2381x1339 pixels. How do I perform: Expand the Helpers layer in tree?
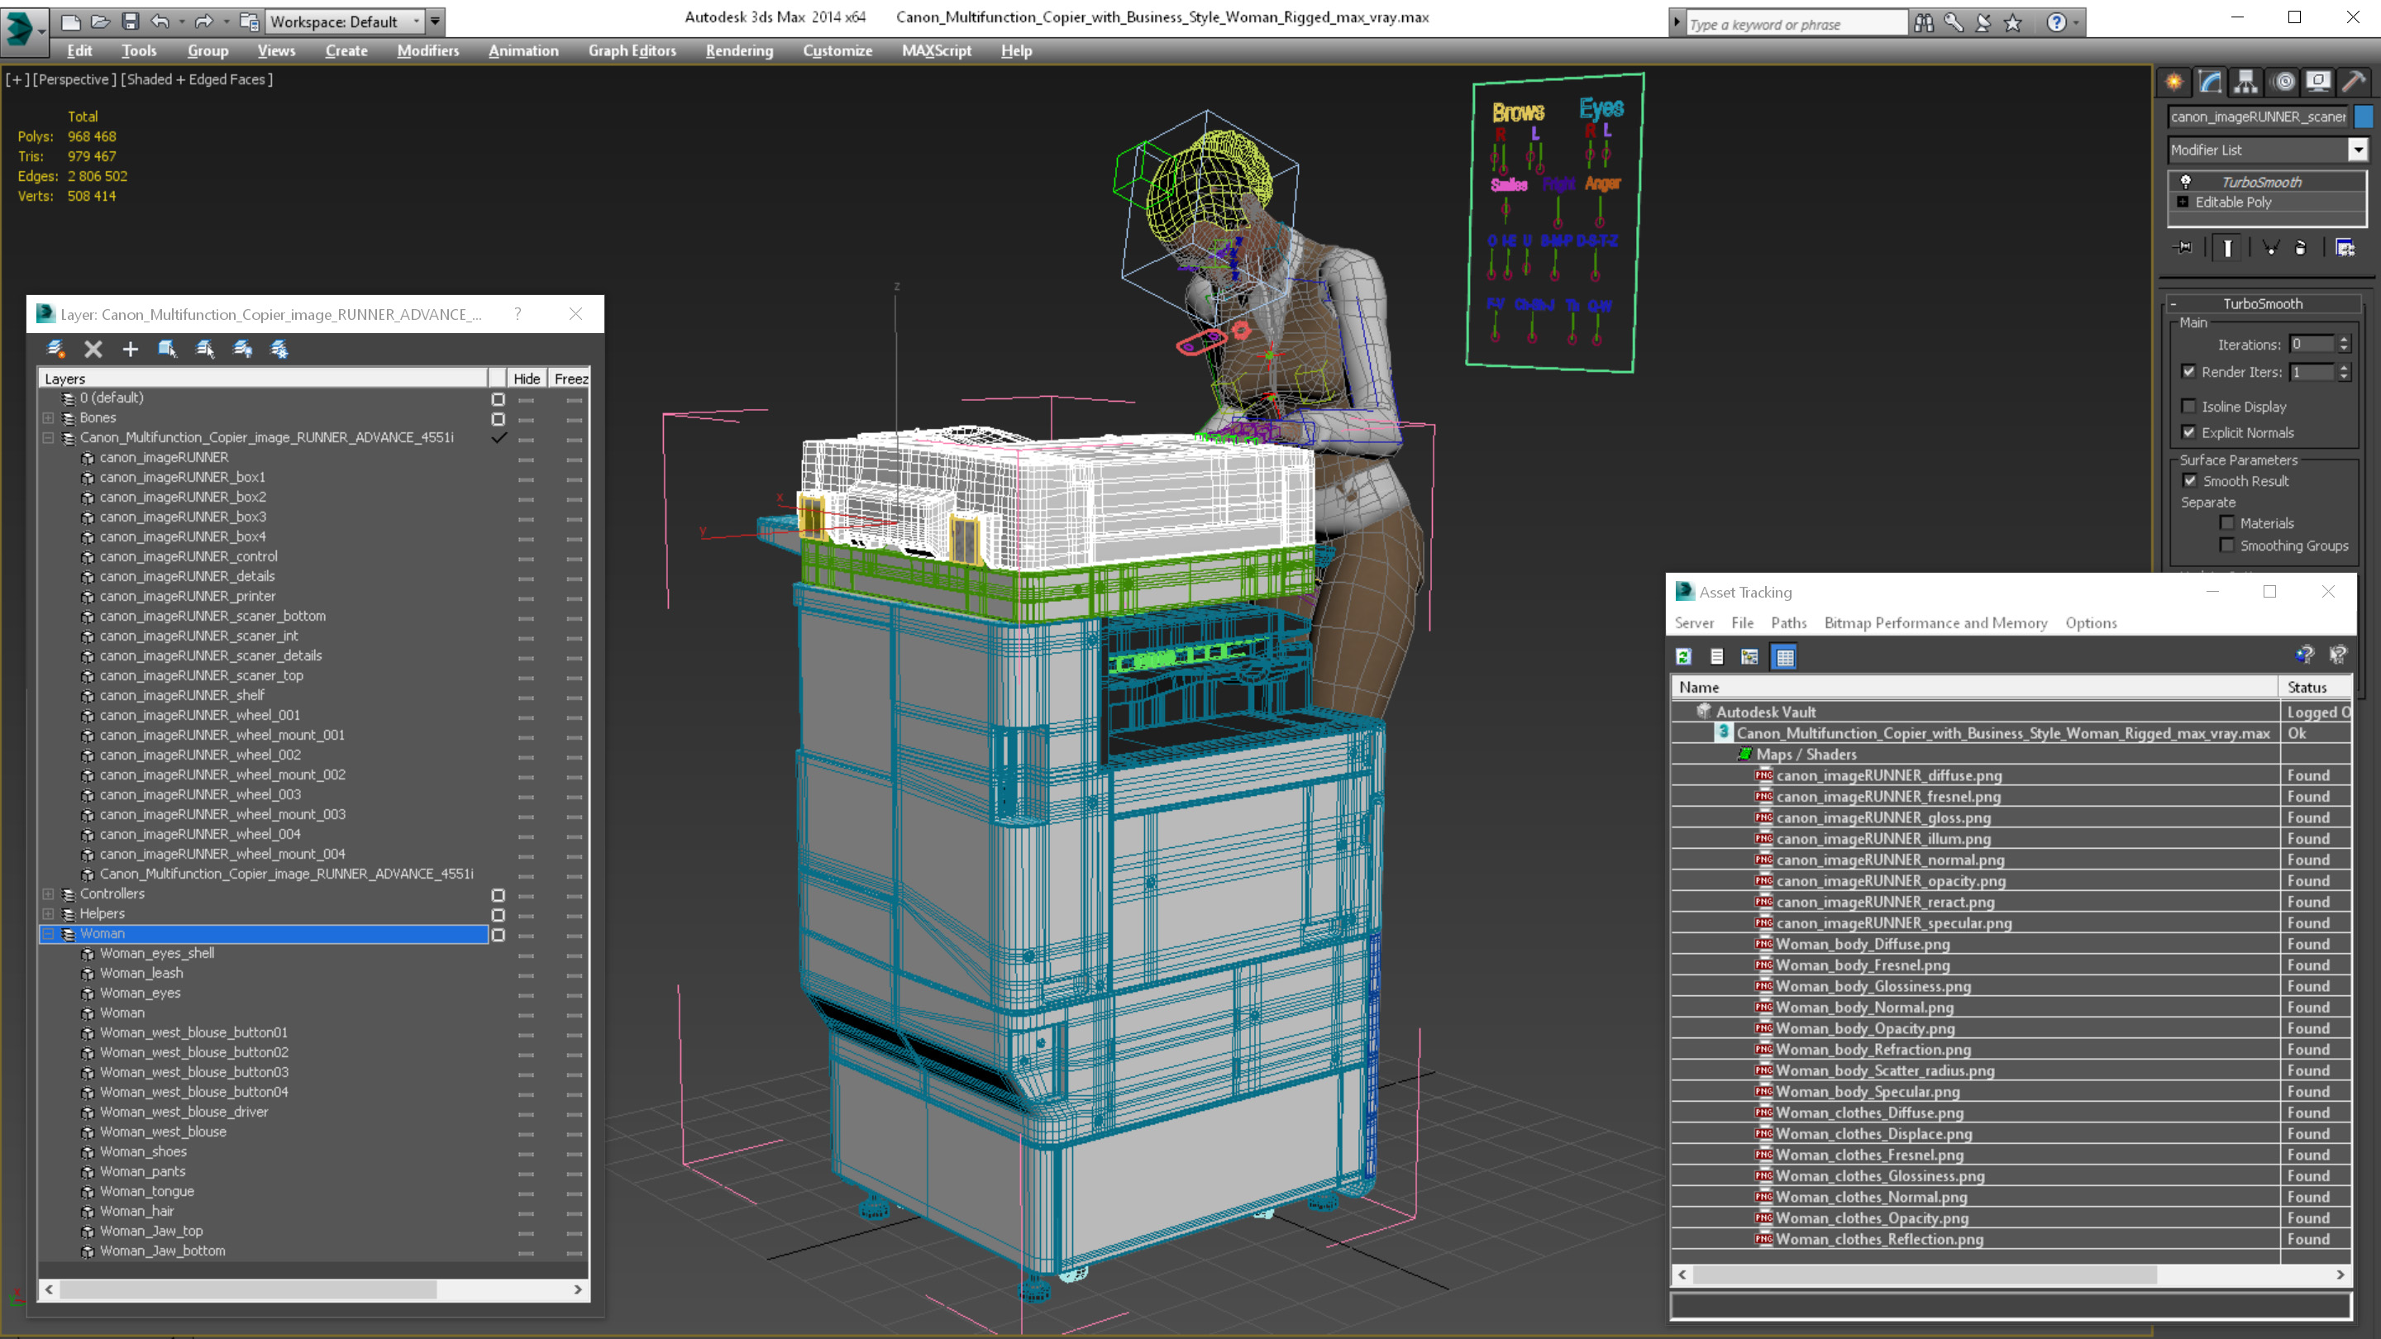point(48,914)
